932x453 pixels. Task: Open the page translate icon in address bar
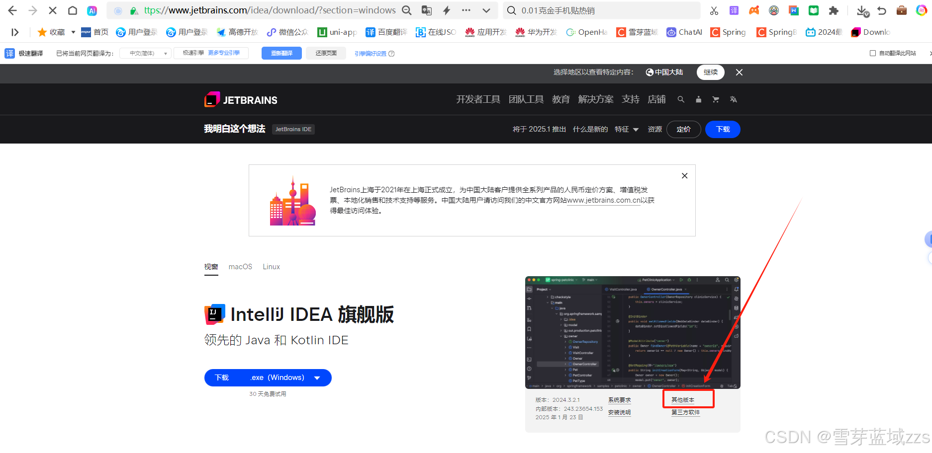pos(426,10)
